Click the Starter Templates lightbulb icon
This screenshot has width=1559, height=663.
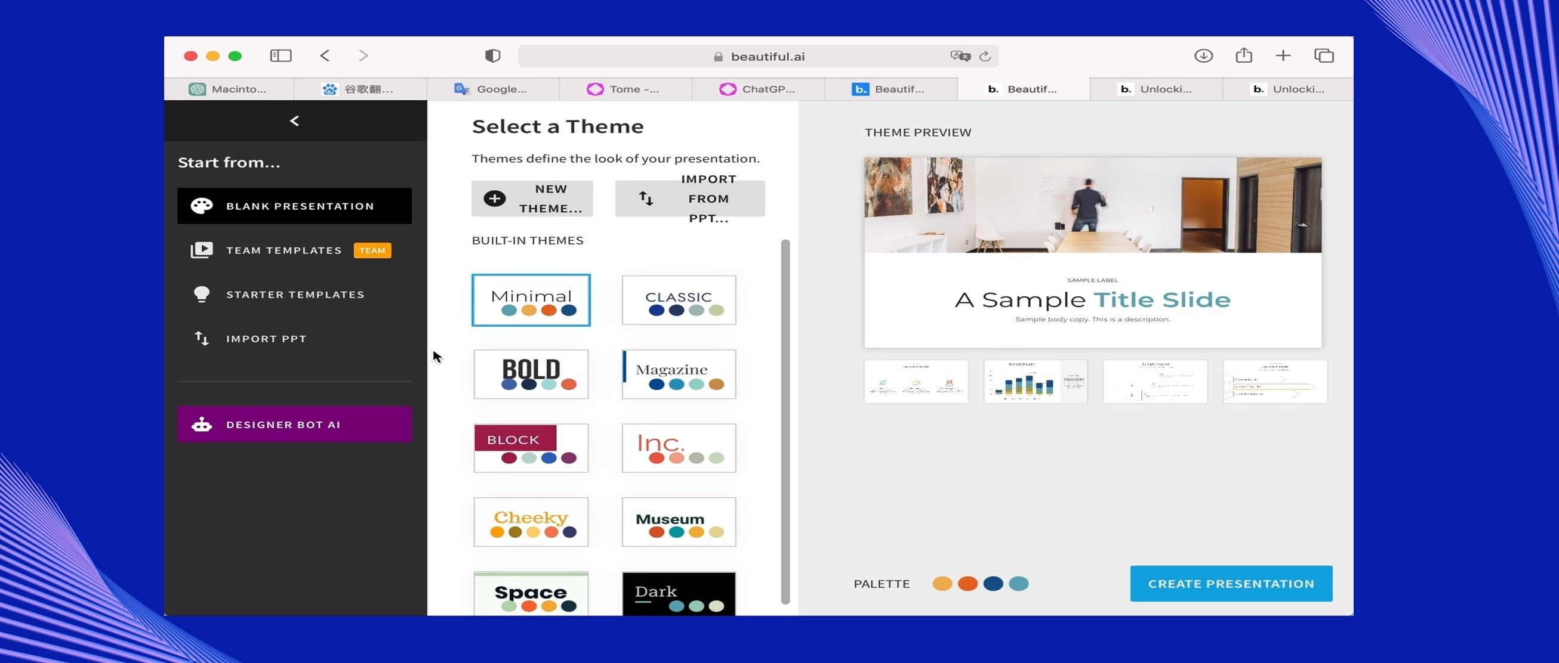click(x=202, y=295)
